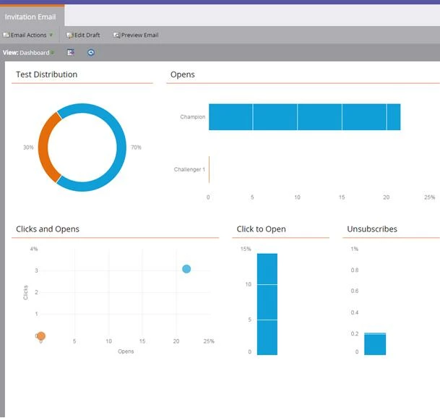Click the Opens chart heading
Screen dimensions: 440x418
(x=182, y=74)
